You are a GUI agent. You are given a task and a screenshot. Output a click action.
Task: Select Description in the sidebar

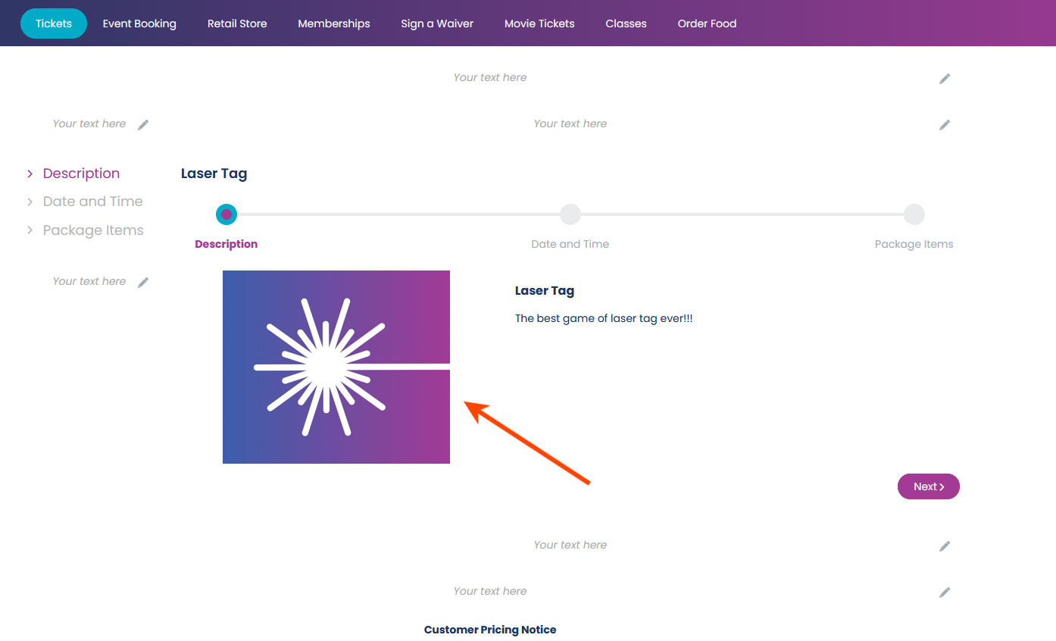tap(81, 174)
